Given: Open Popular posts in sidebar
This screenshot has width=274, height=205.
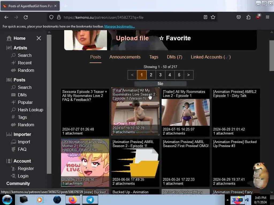Looking at the screenshot, I should click(22, 102).
